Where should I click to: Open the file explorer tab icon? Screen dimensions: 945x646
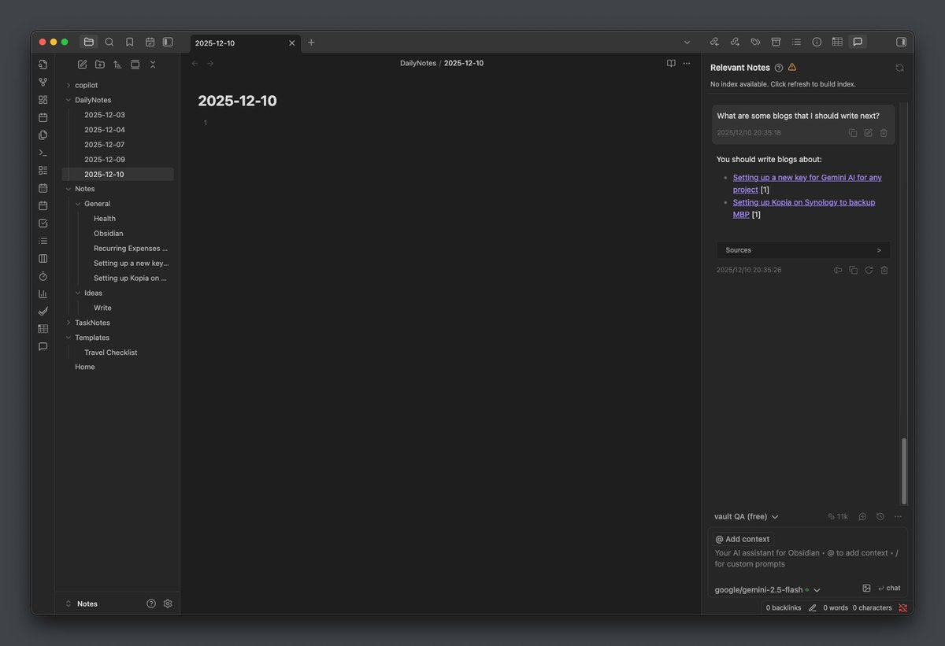click(x=88, y=42)
